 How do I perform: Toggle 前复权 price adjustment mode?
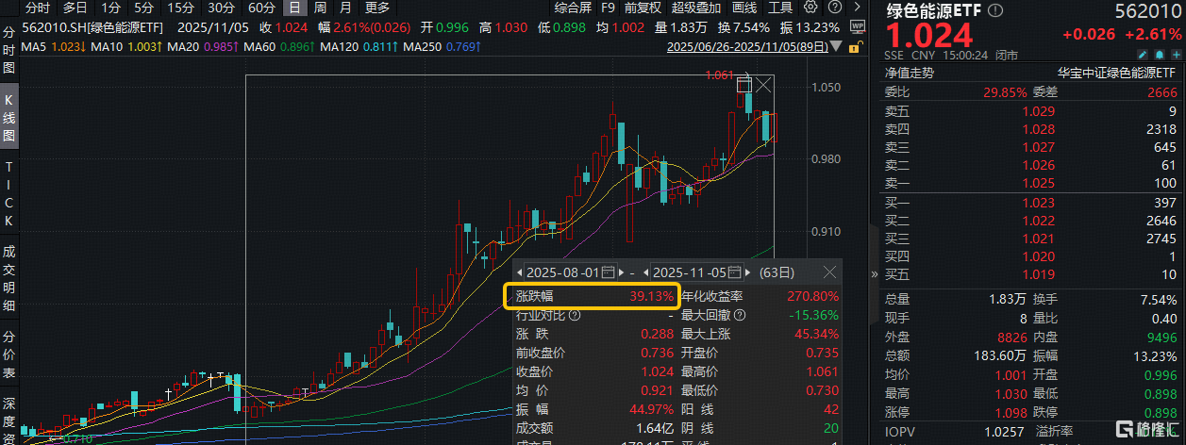point(643,8)
